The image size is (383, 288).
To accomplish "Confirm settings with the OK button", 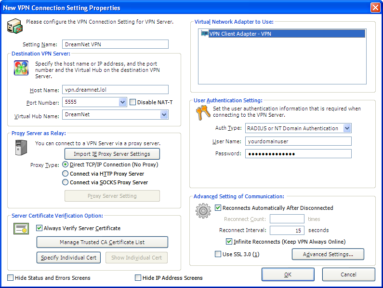I will 288,274.
